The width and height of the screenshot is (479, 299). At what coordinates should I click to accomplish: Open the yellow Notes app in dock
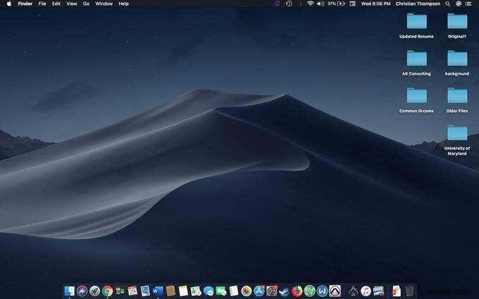tap(183, 291)
